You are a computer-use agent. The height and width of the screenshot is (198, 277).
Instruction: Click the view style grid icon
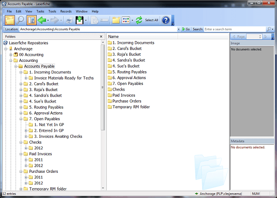point(126,20)
